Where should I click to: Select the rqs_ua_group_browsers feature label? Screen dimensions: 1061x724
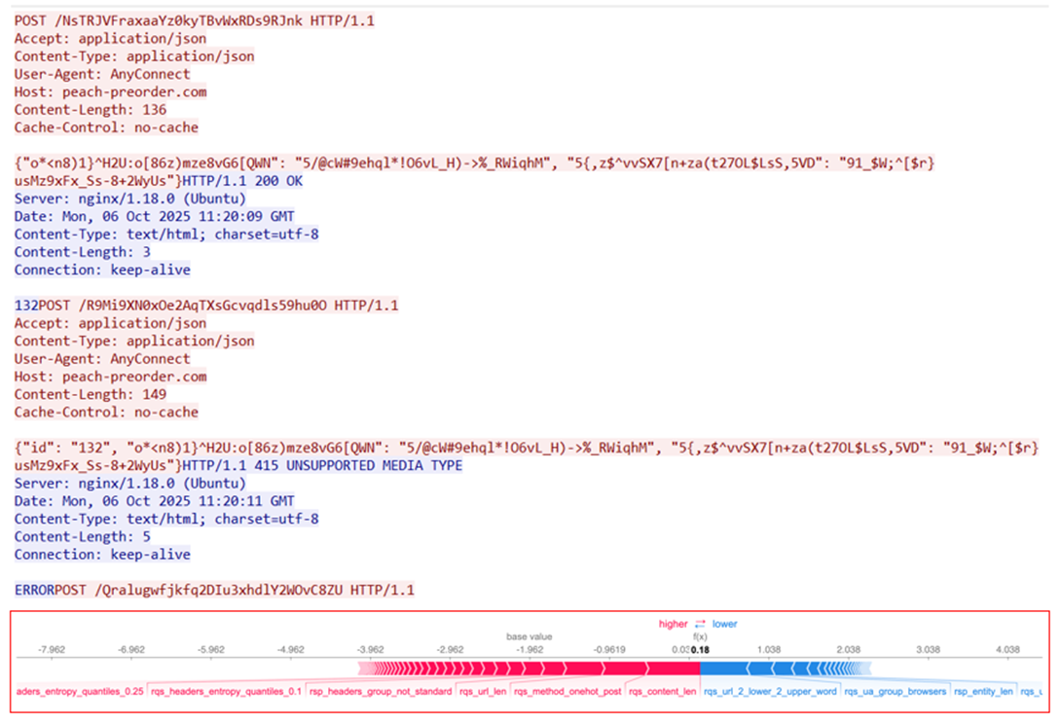(x=896, y=692)
